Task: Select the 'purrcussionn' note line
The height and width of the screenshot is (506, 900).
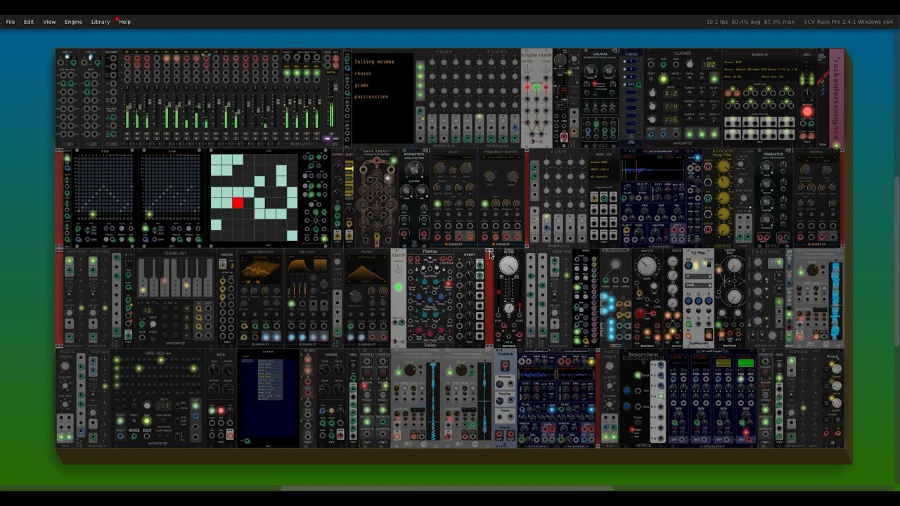Action: [371, 96]
